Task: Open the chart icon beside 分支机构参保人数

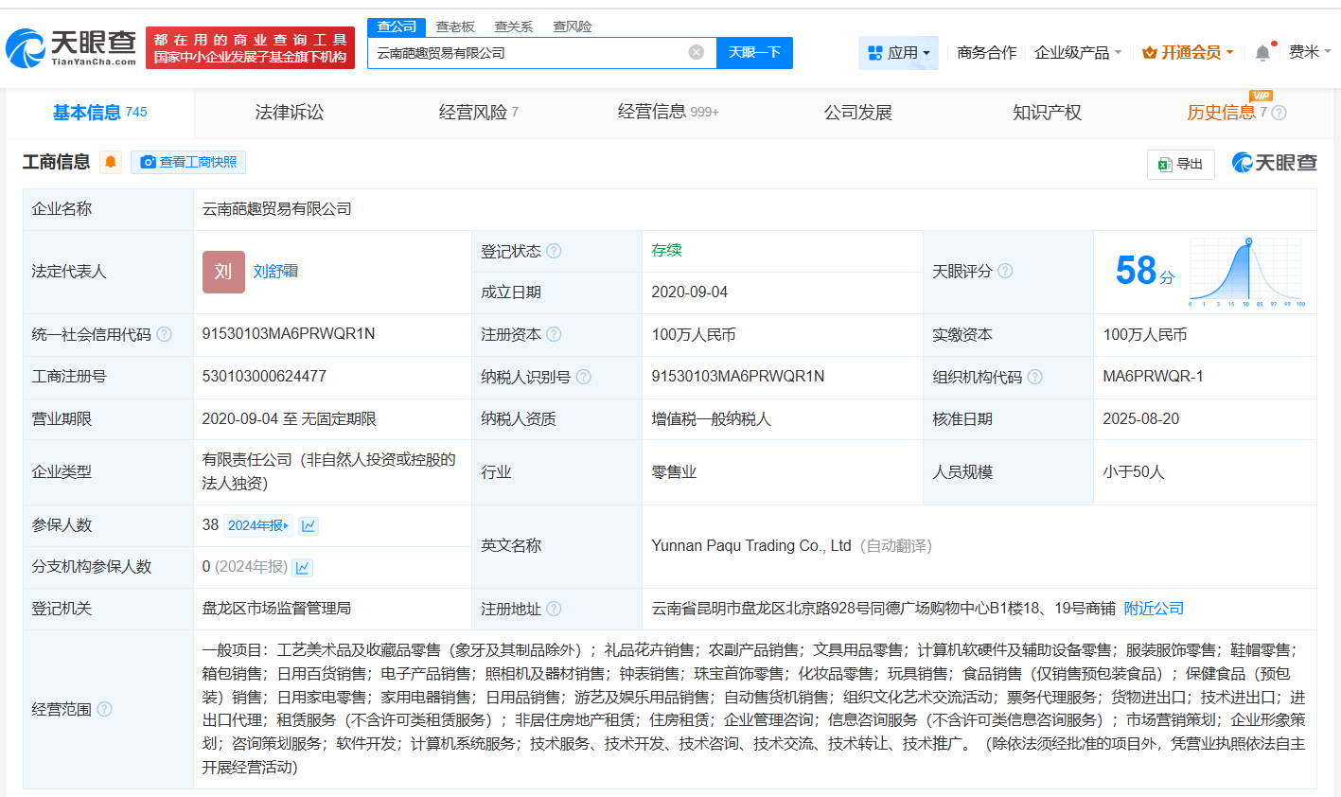Action: pos(302,566)
